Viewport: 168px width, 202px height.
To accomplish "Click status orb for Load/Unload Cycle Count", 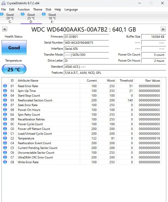I will (5, 133).
